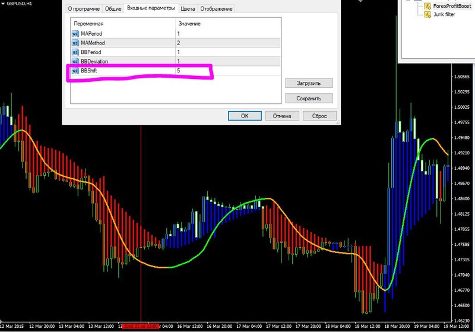The image size is (475, 332).
Task: Click the BBDeviation variable icon
Action: pyautogui.click(x=75, y=62)
